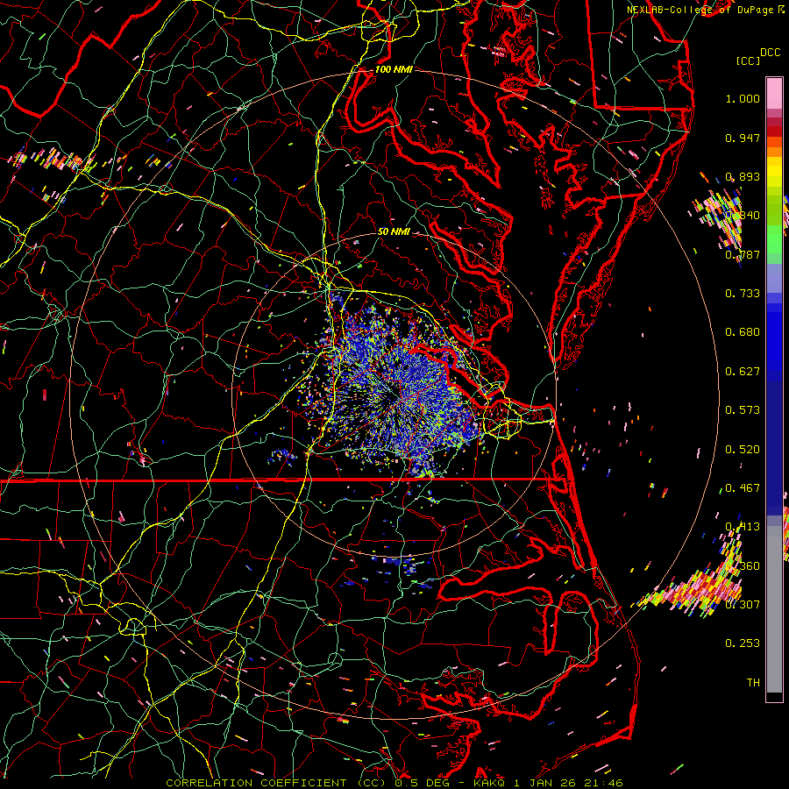
Task: Click the 0.733 scale value label
Action: pyautogui.click(x=743, y=294)
